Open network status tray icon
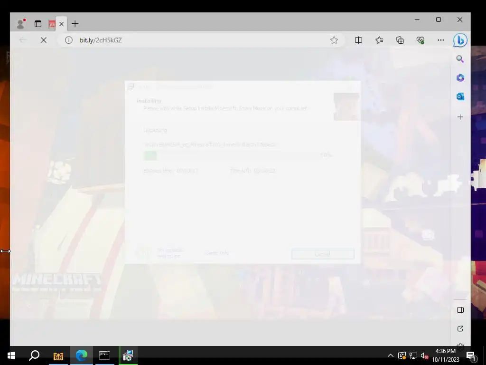Screen dimensions: 486x365 413,355
